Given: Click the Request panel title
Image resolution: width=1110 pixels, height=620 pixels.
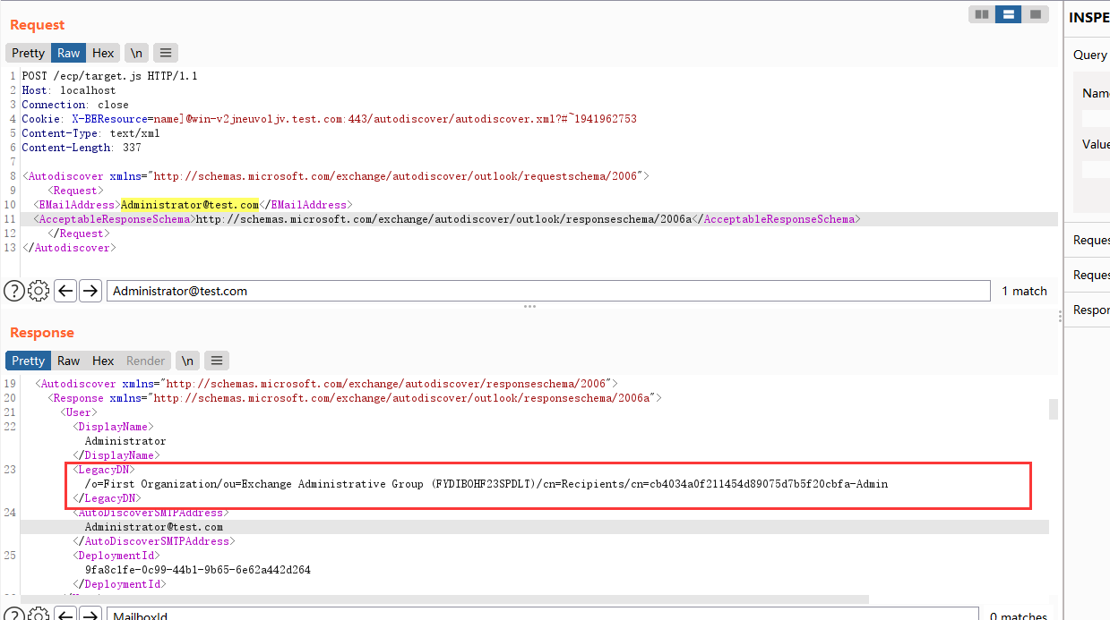Looking at the screenshot, I should coord(38,25).
